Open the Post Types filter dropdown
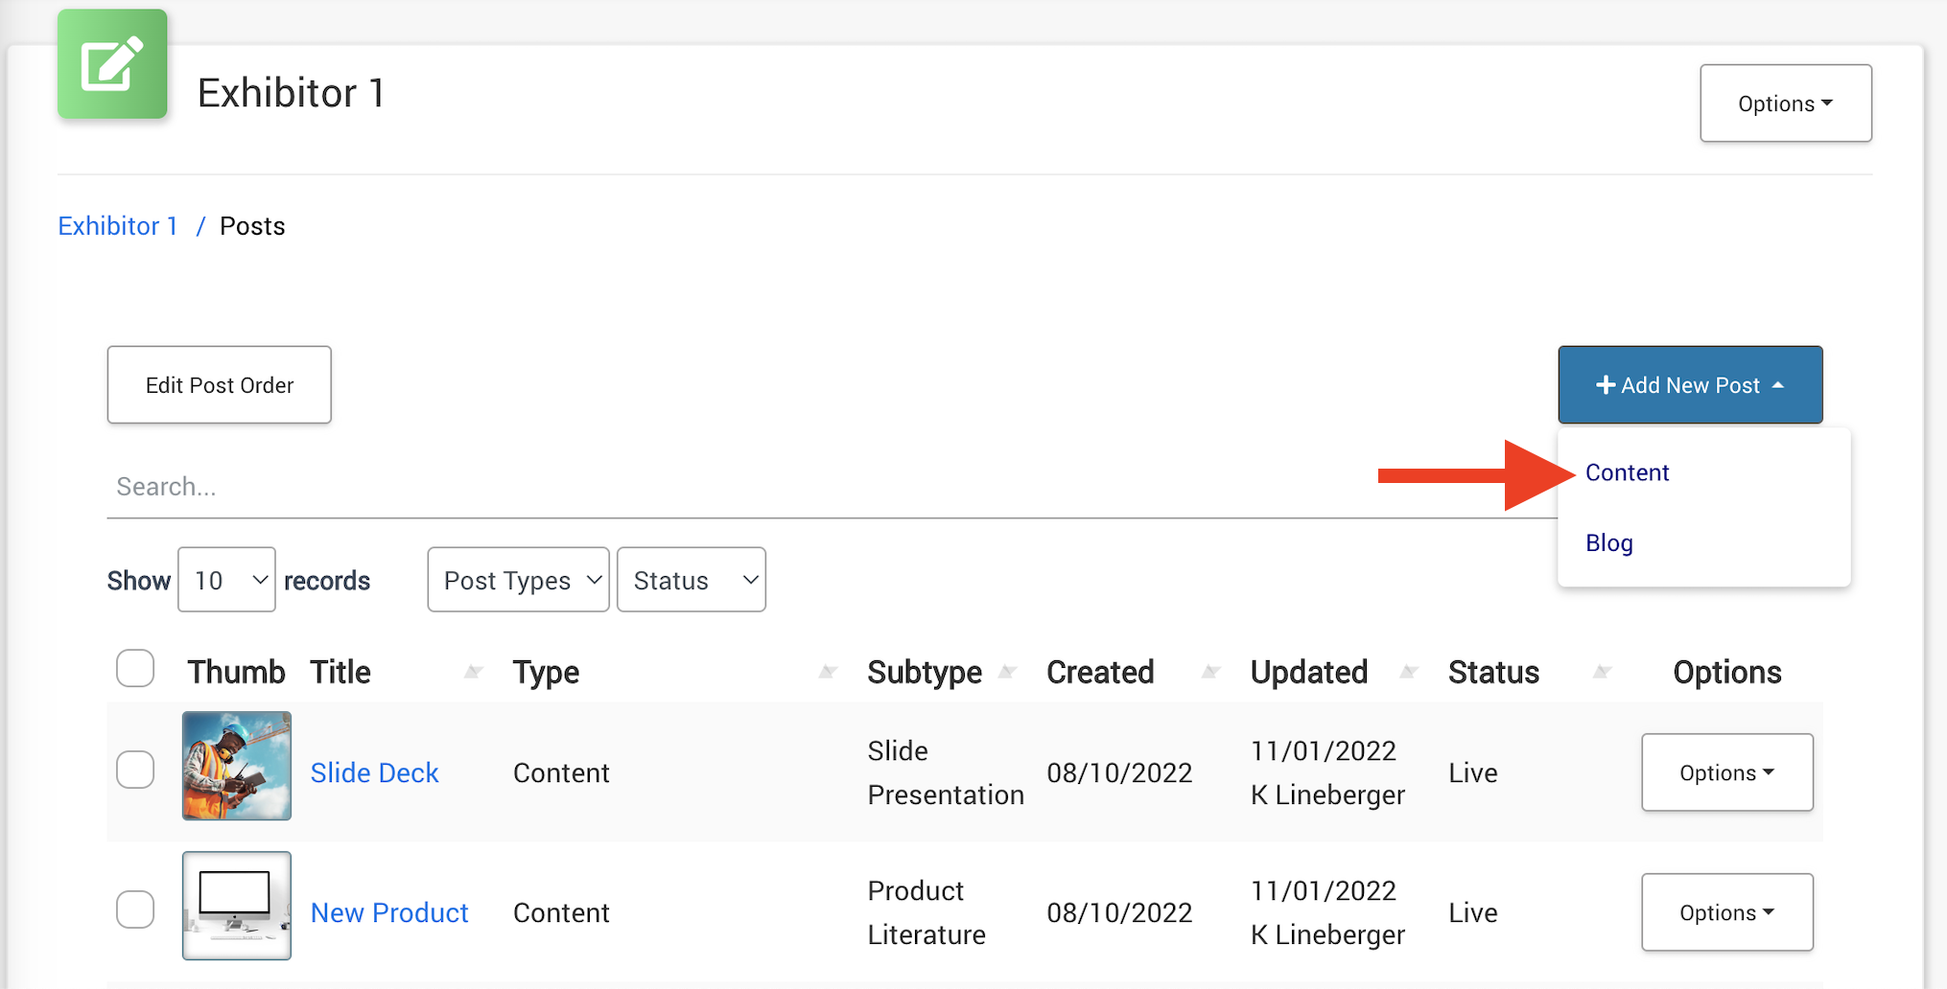Viewport: 1947px width, 989px height. 518,580
